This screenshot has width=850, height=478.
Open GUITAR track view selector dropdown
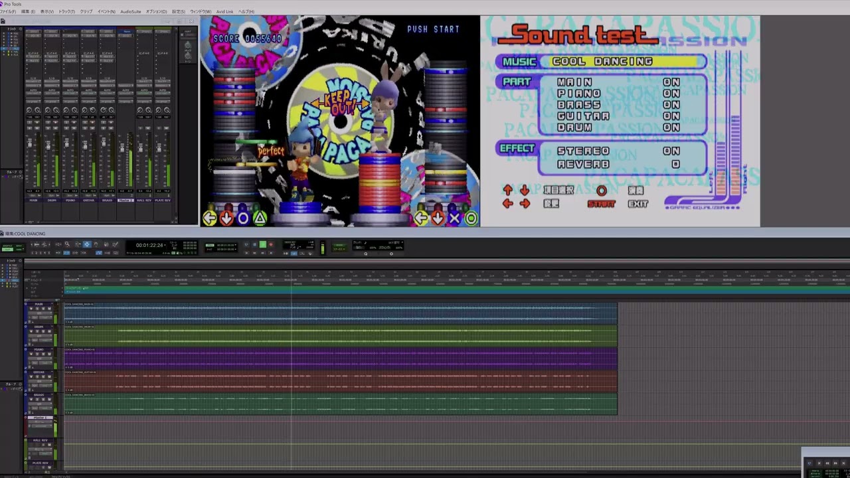(x=40, y=381)
